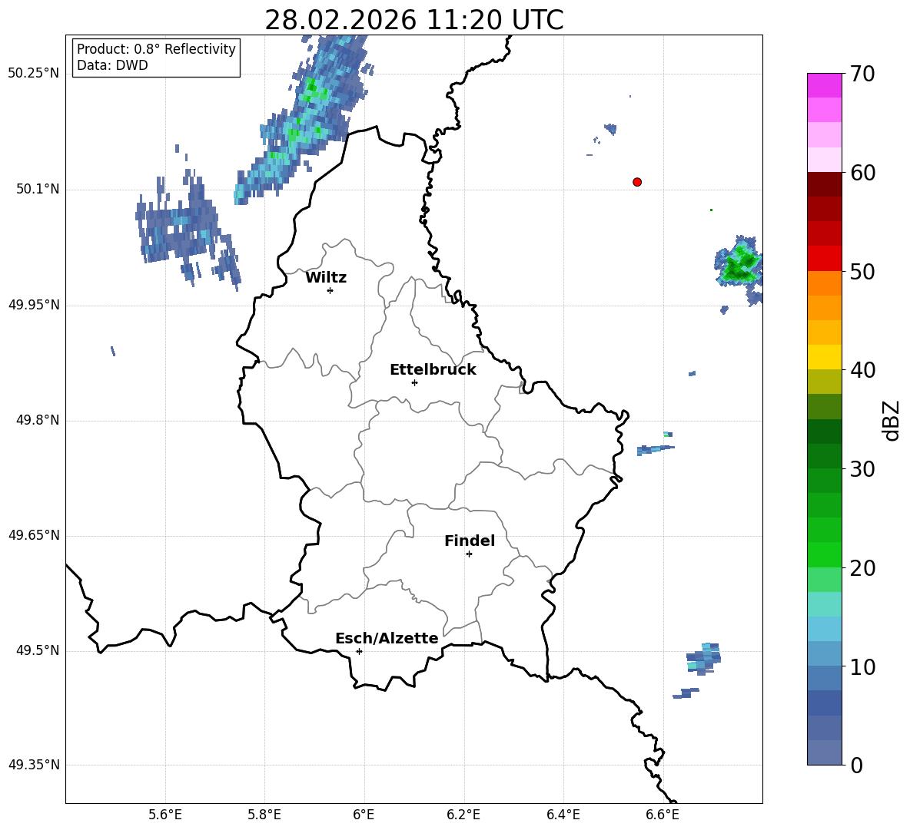910x830 pixels.
Task: Pick the light blue swatch between 10 and 20 dBZ
Action: coord(824,629)
